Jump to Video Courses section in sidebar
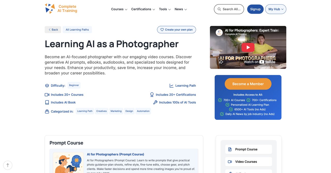 pos(249,162)
